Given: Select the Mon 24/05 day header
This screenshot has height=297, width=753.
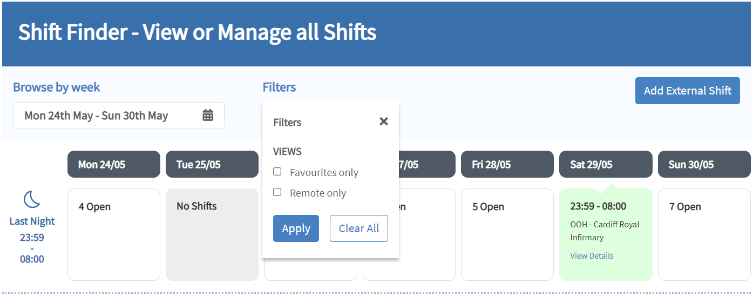Looking at the screenshot, I should [113, 164].
